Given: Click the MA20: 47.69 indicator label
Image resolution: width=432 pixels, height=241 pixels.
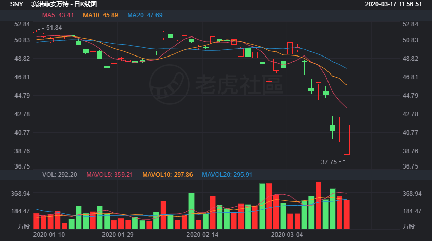Looking at the screenshot, I should click(x=145, y=15).
